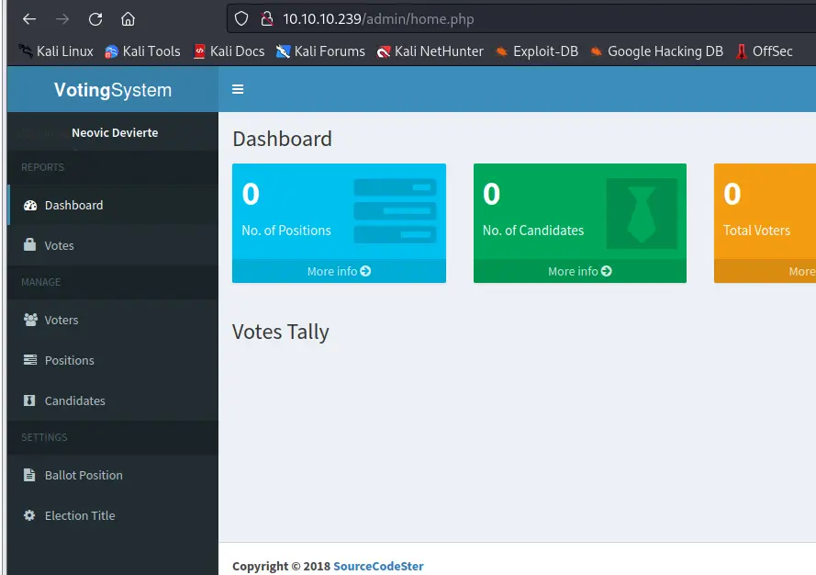
Task: Toggle the sidebar hamburger menu
Action: pos(238,90)
